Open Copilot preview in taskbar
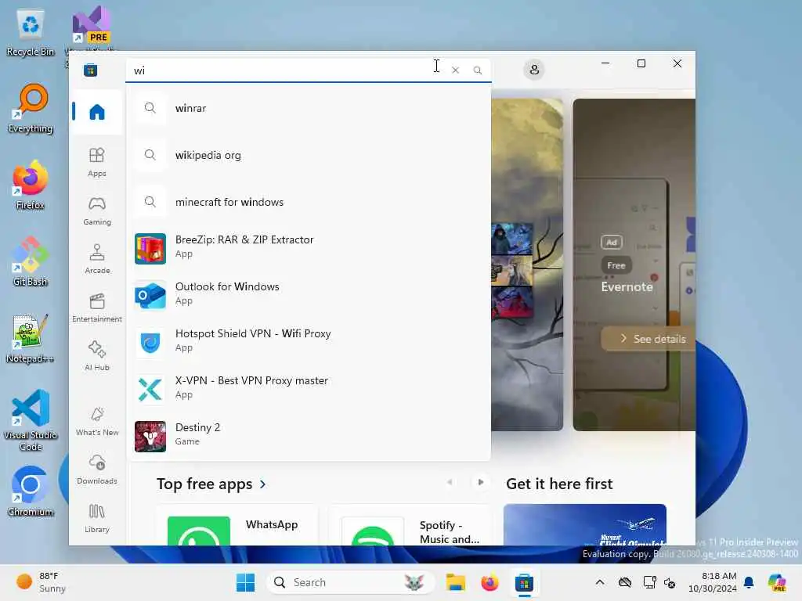 coord(777,582)
